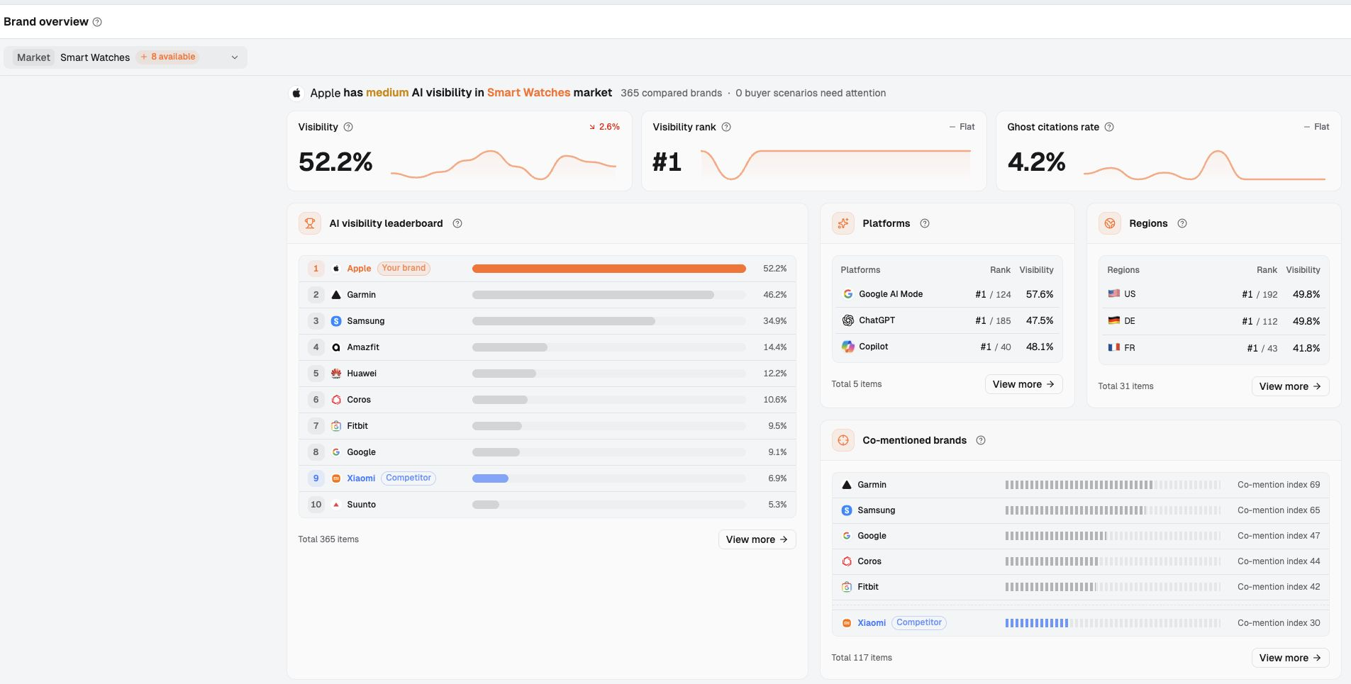Click 'Co-mention index 65' for Samsung

click(x=1279, y=510)
